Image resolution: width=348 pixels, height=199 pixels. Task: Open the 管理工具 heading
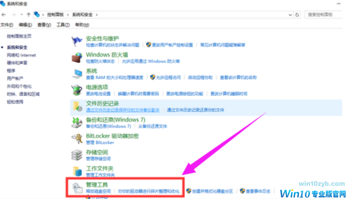click(97, 185)
